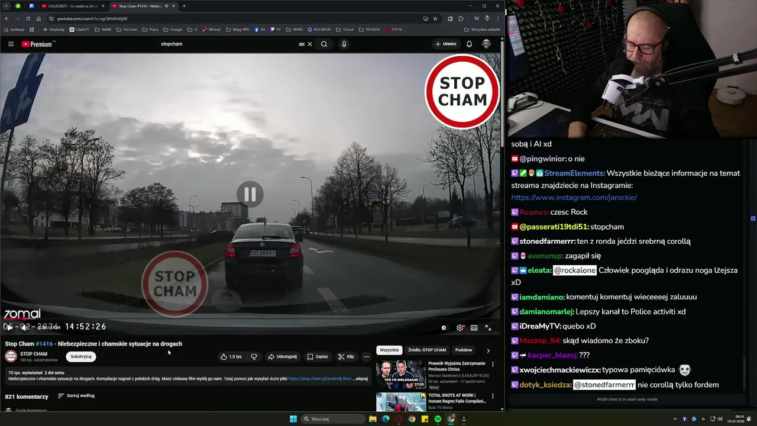Click the #1416 hashtag link

coord(44,344)
